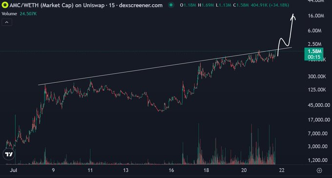Screen dimensions: 332x178
Task: Click the green market status dot
Action: 171,5
